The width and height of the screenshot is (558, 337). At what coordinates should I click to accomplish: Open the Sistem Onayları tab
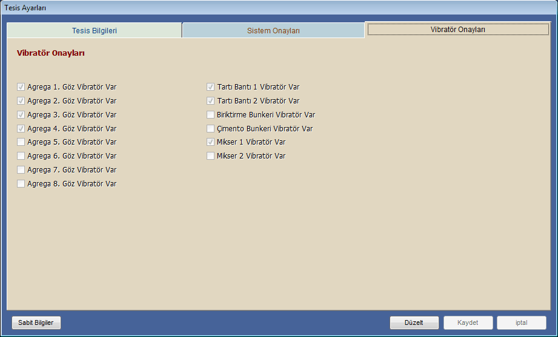pos(273,30)
